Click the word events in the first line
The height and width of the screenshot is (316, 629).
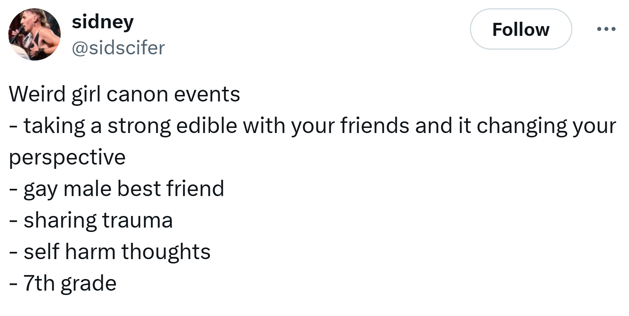207,95
